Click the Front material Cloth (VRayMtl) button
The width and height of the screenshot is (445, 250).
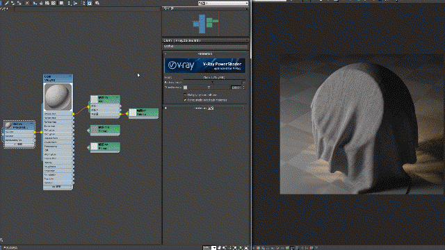pos(214,77)
